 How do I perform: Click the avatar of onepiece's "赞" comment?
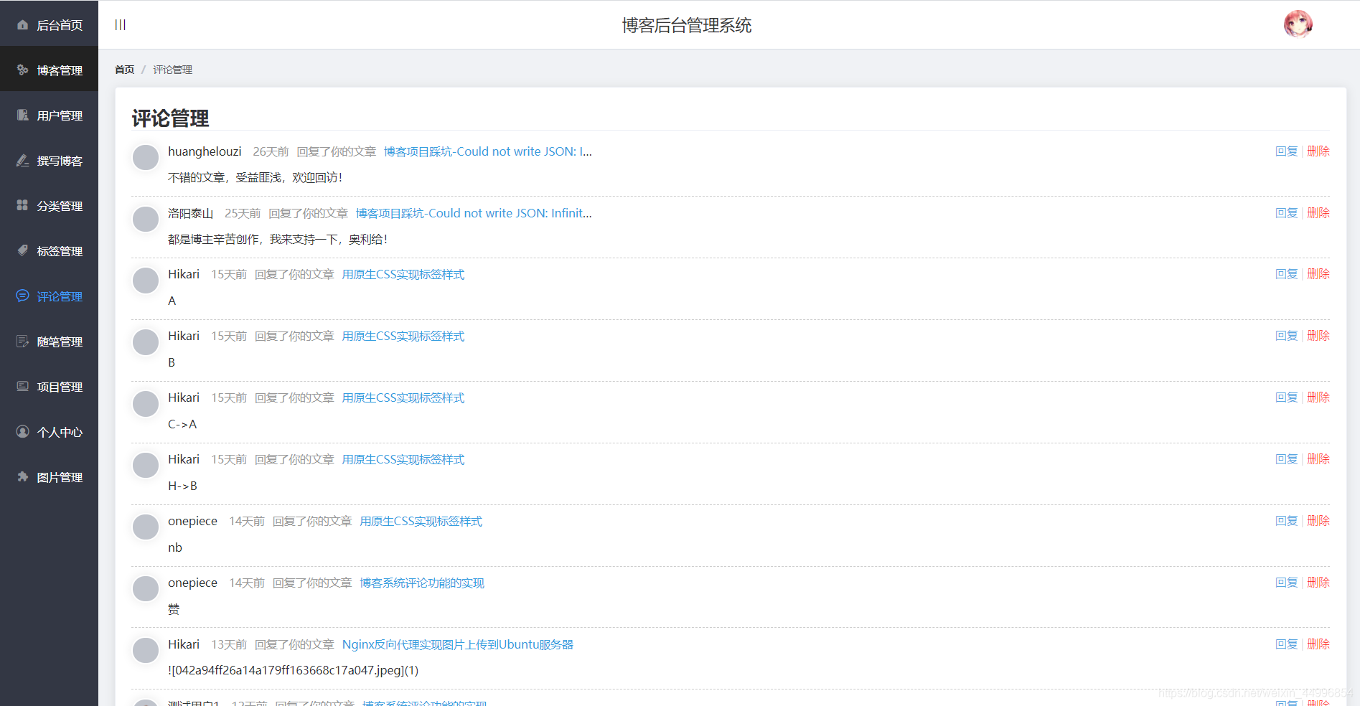click(x=146, y=589)
